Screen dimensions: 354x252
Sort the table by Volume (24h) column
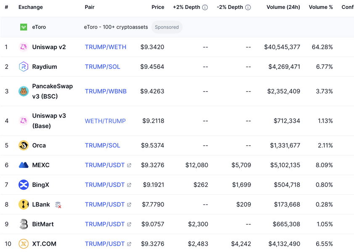[x=283, y=7]
